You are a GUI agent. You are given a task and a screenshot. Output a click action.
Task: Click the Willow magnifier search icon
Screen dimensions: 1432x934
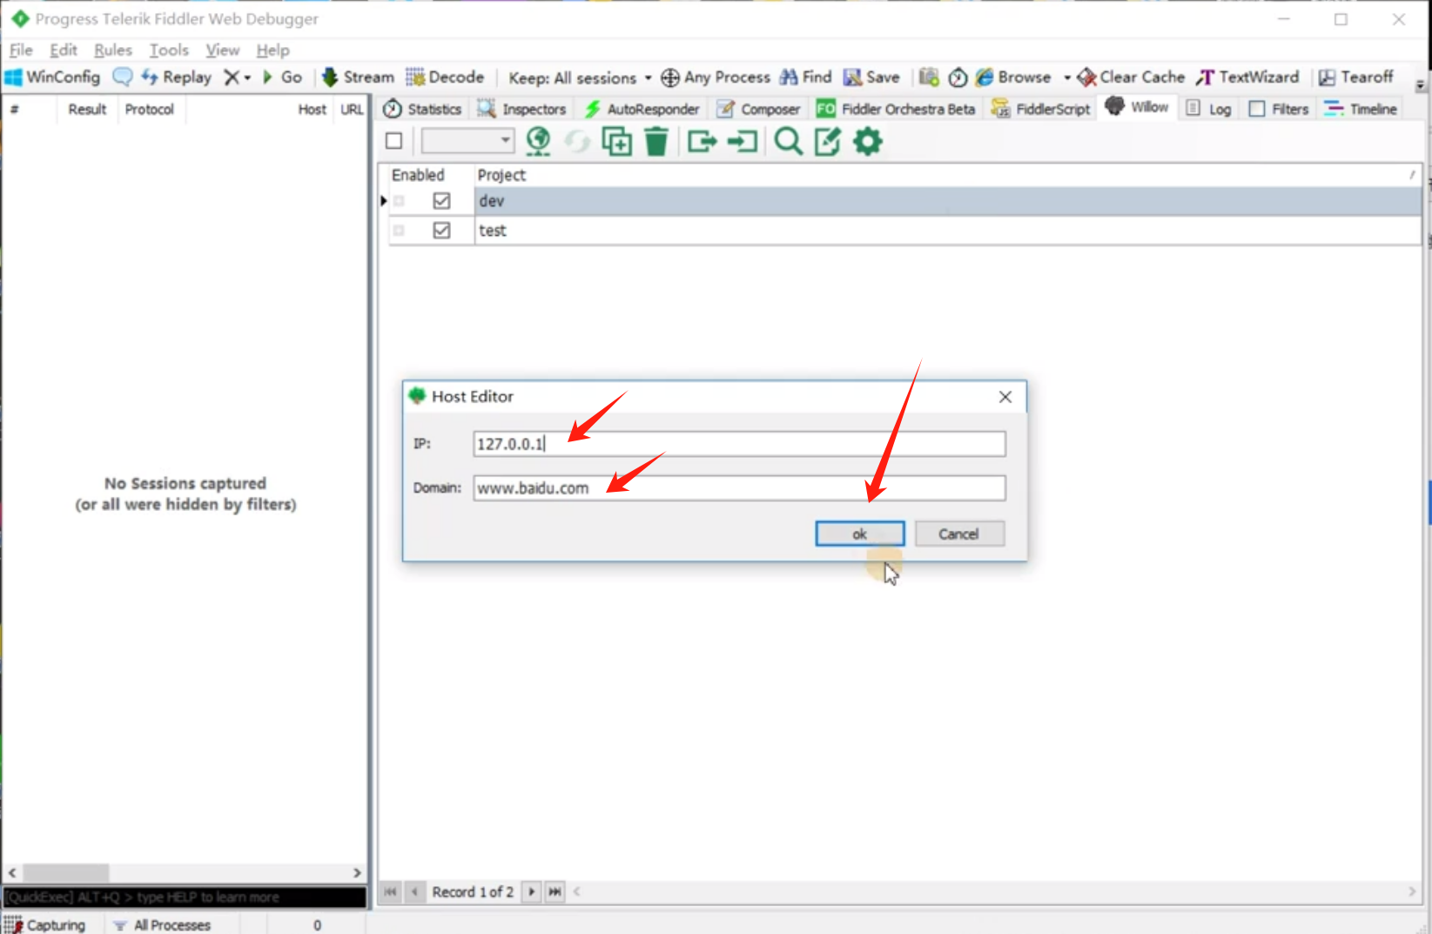pyautogui.click(x=789, y=141)
